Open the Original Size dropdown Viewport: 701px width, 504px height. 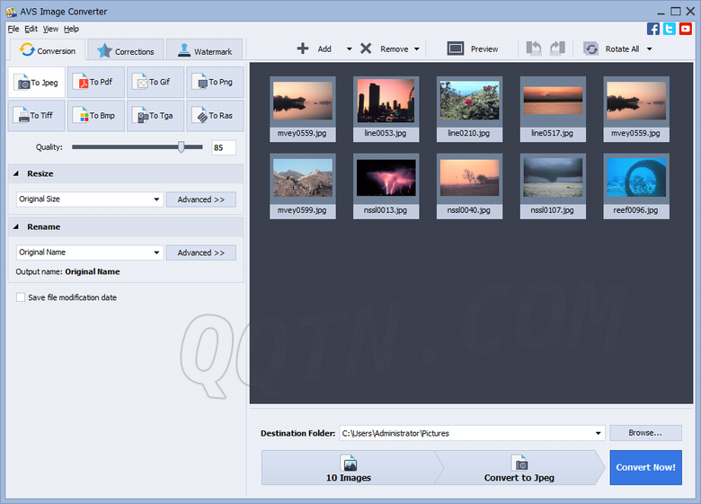point(156,199)
